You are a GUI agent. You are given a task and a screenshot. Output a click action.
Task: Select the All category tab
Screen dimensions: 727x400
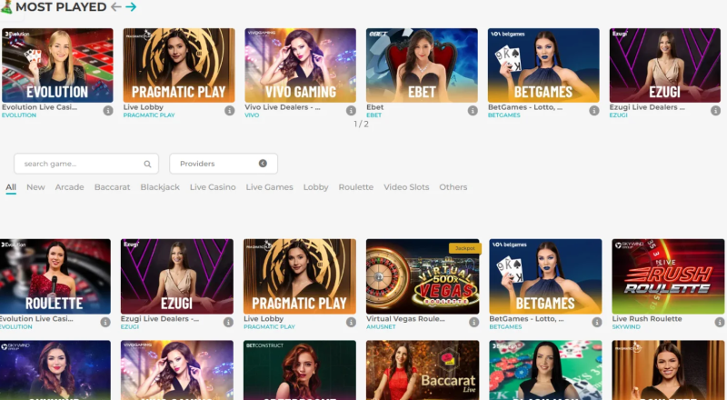tap(11, 187)
